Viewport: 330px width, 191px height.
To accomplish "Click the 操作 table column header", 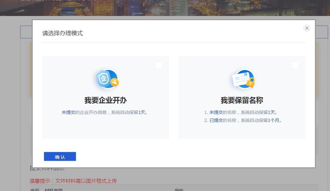I will pos(179,190).
